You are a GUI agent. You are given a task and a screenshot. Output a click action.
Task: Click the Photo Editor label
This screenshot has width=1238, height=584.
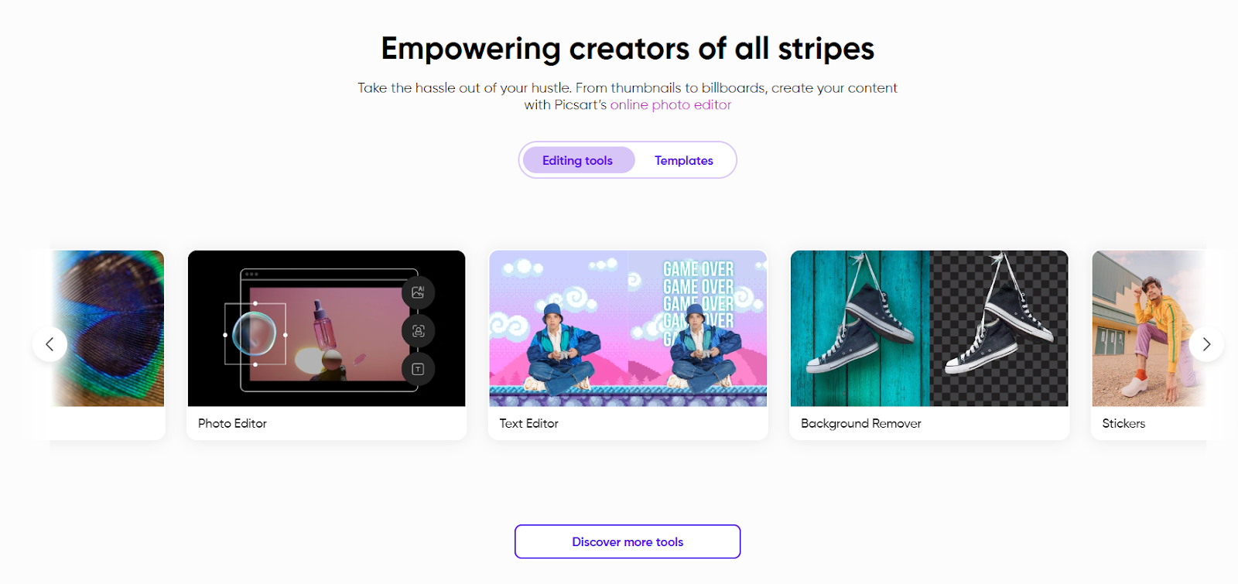click(232, 423)
